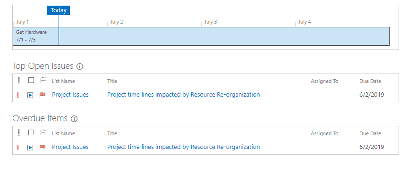Click the Today marker on the timeline
This screenshot has height=173, width=400.
59,10
